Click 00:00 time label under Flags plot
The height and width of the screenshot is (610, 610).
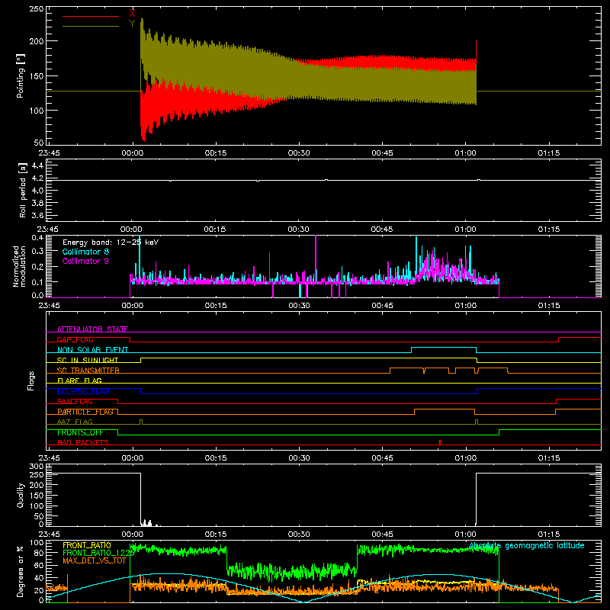pyautogui.click(x=132, y=458)
